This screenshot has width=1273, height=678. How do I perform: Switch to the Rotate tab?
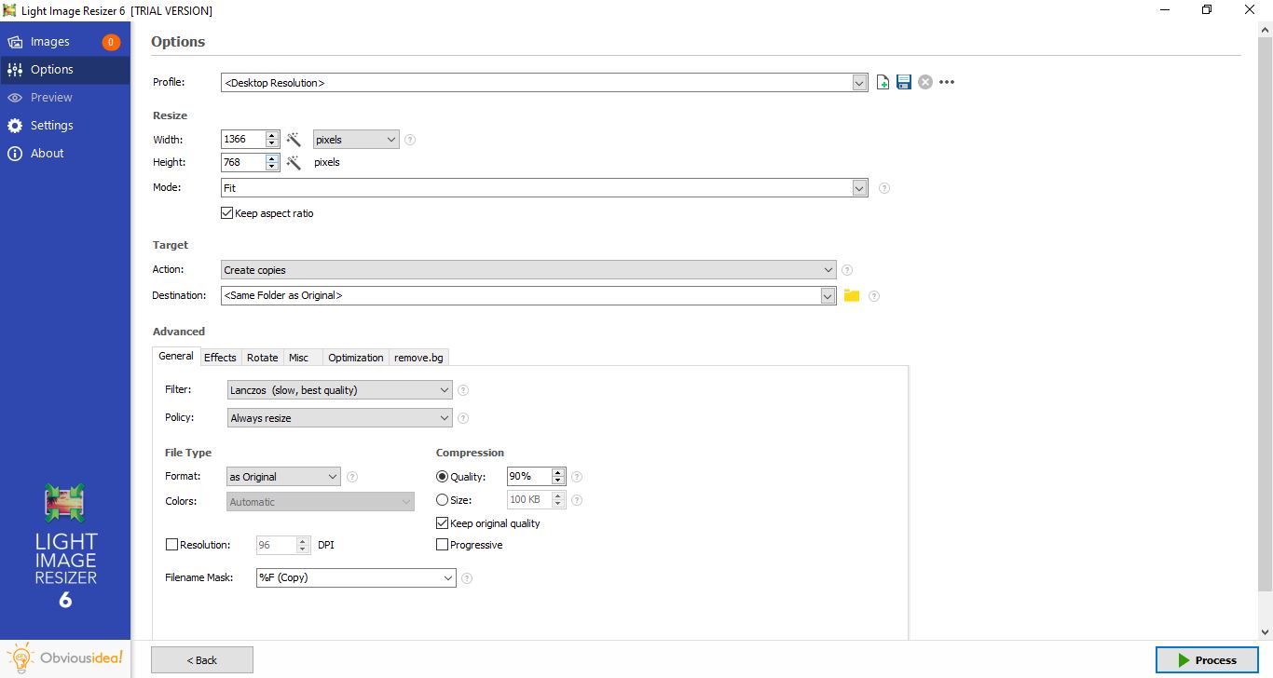[x=263, y=358]
